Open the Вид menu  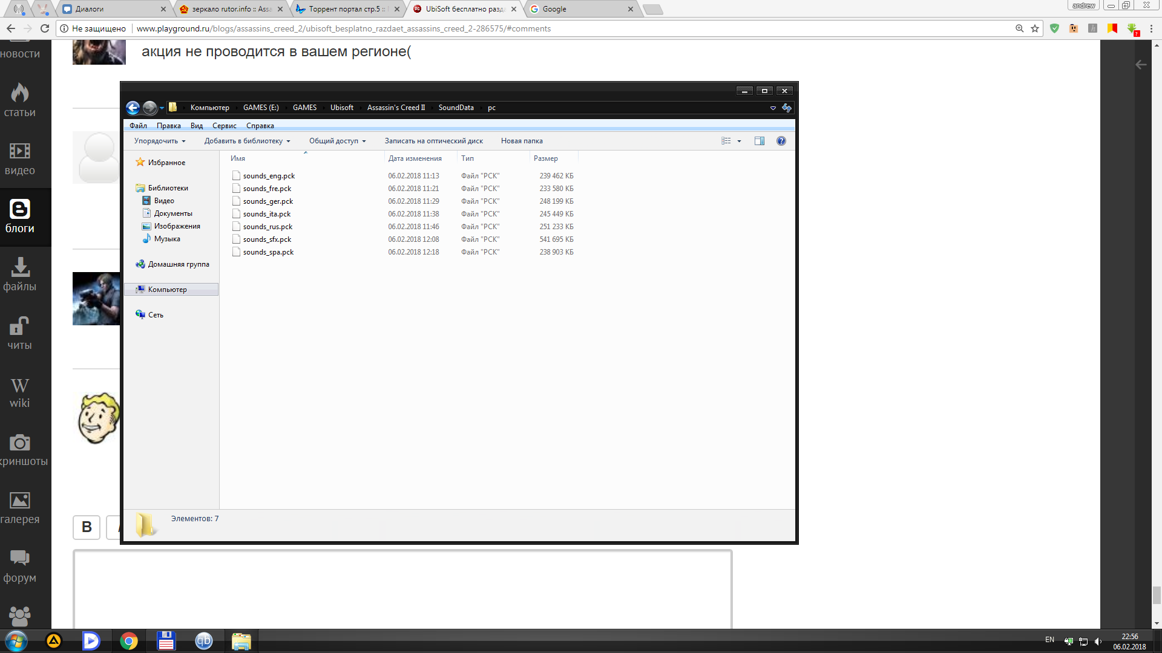point(197,126)
